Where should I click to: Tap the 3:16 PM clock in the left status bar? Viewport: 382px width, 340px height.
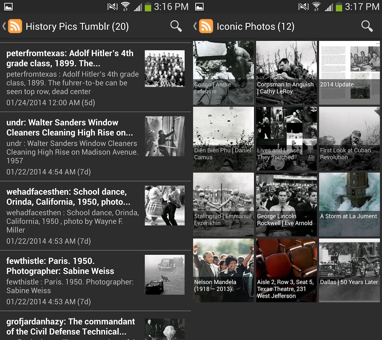pyautogui.click(x=171, y=7)
